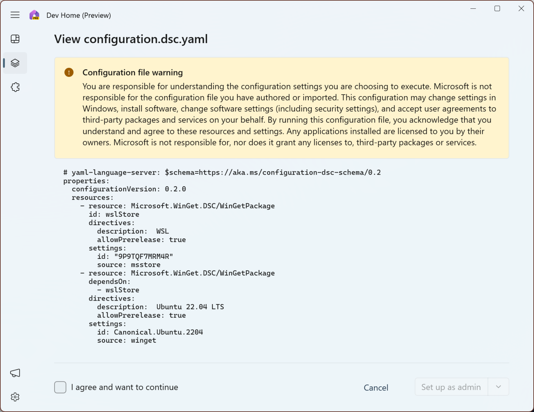Expand the Set up as admin dropdown chevron

click(498, 387)
